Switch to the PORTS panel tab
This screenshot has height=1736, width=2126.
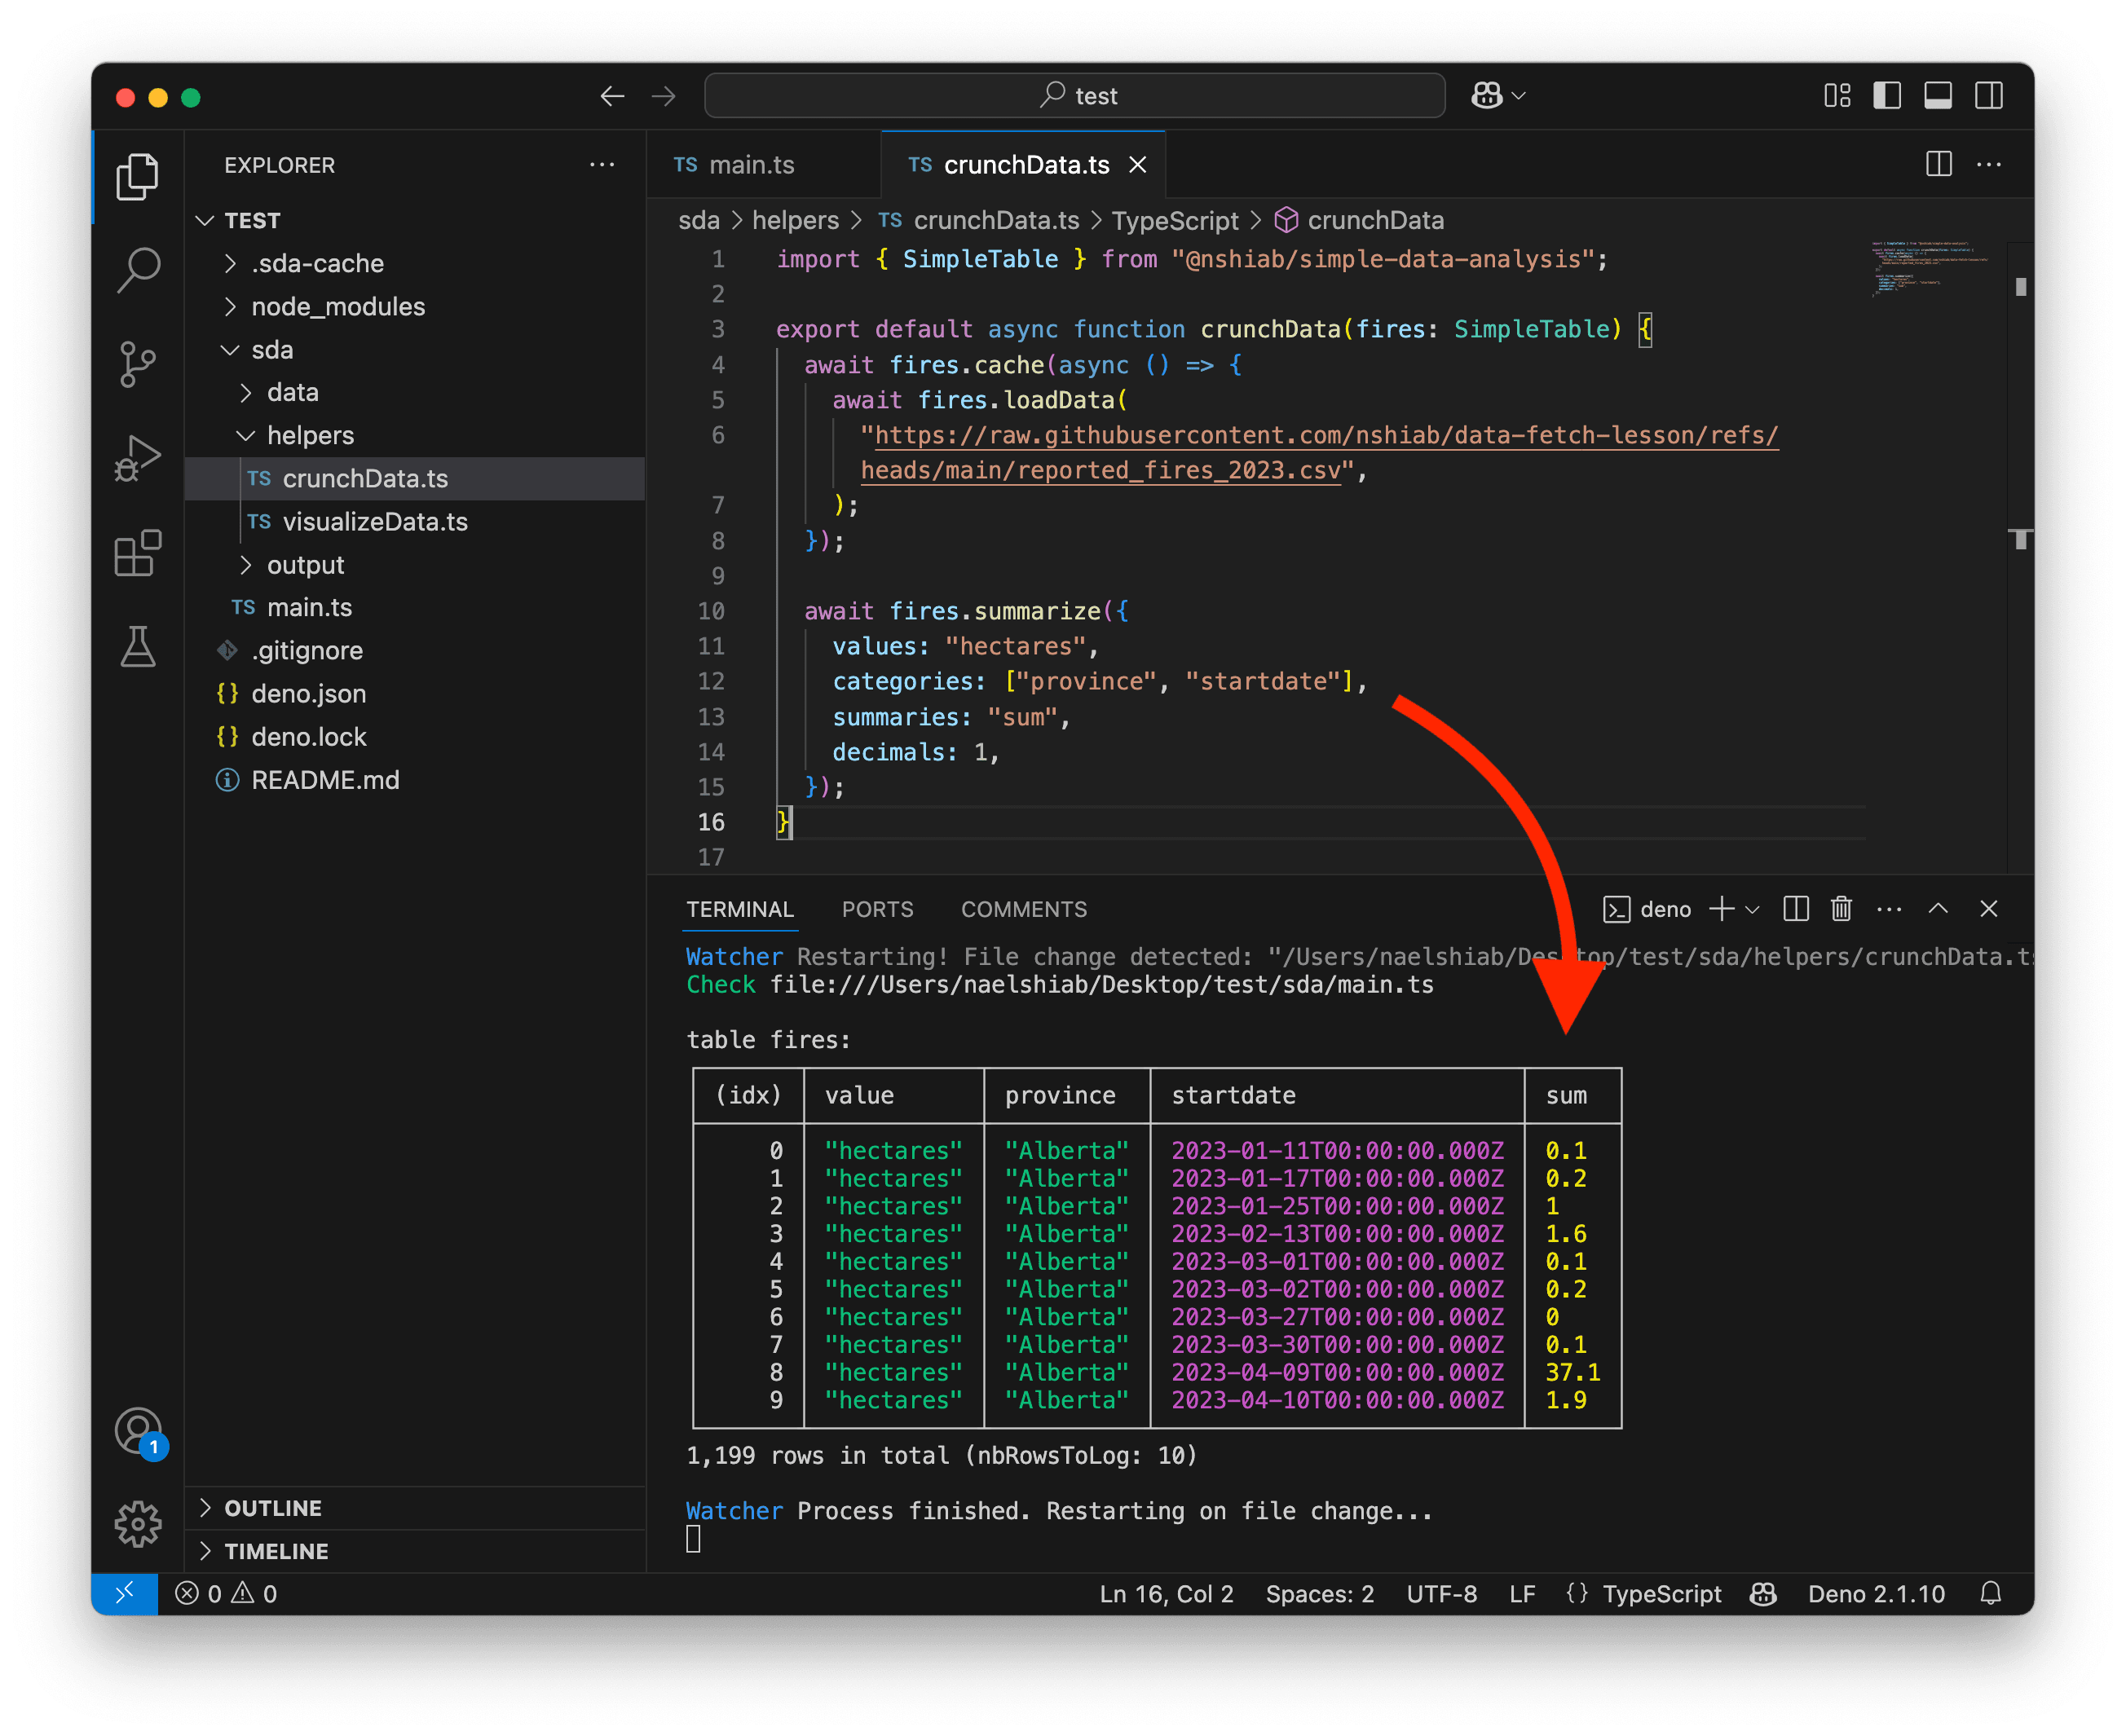[x=877, y=909]
